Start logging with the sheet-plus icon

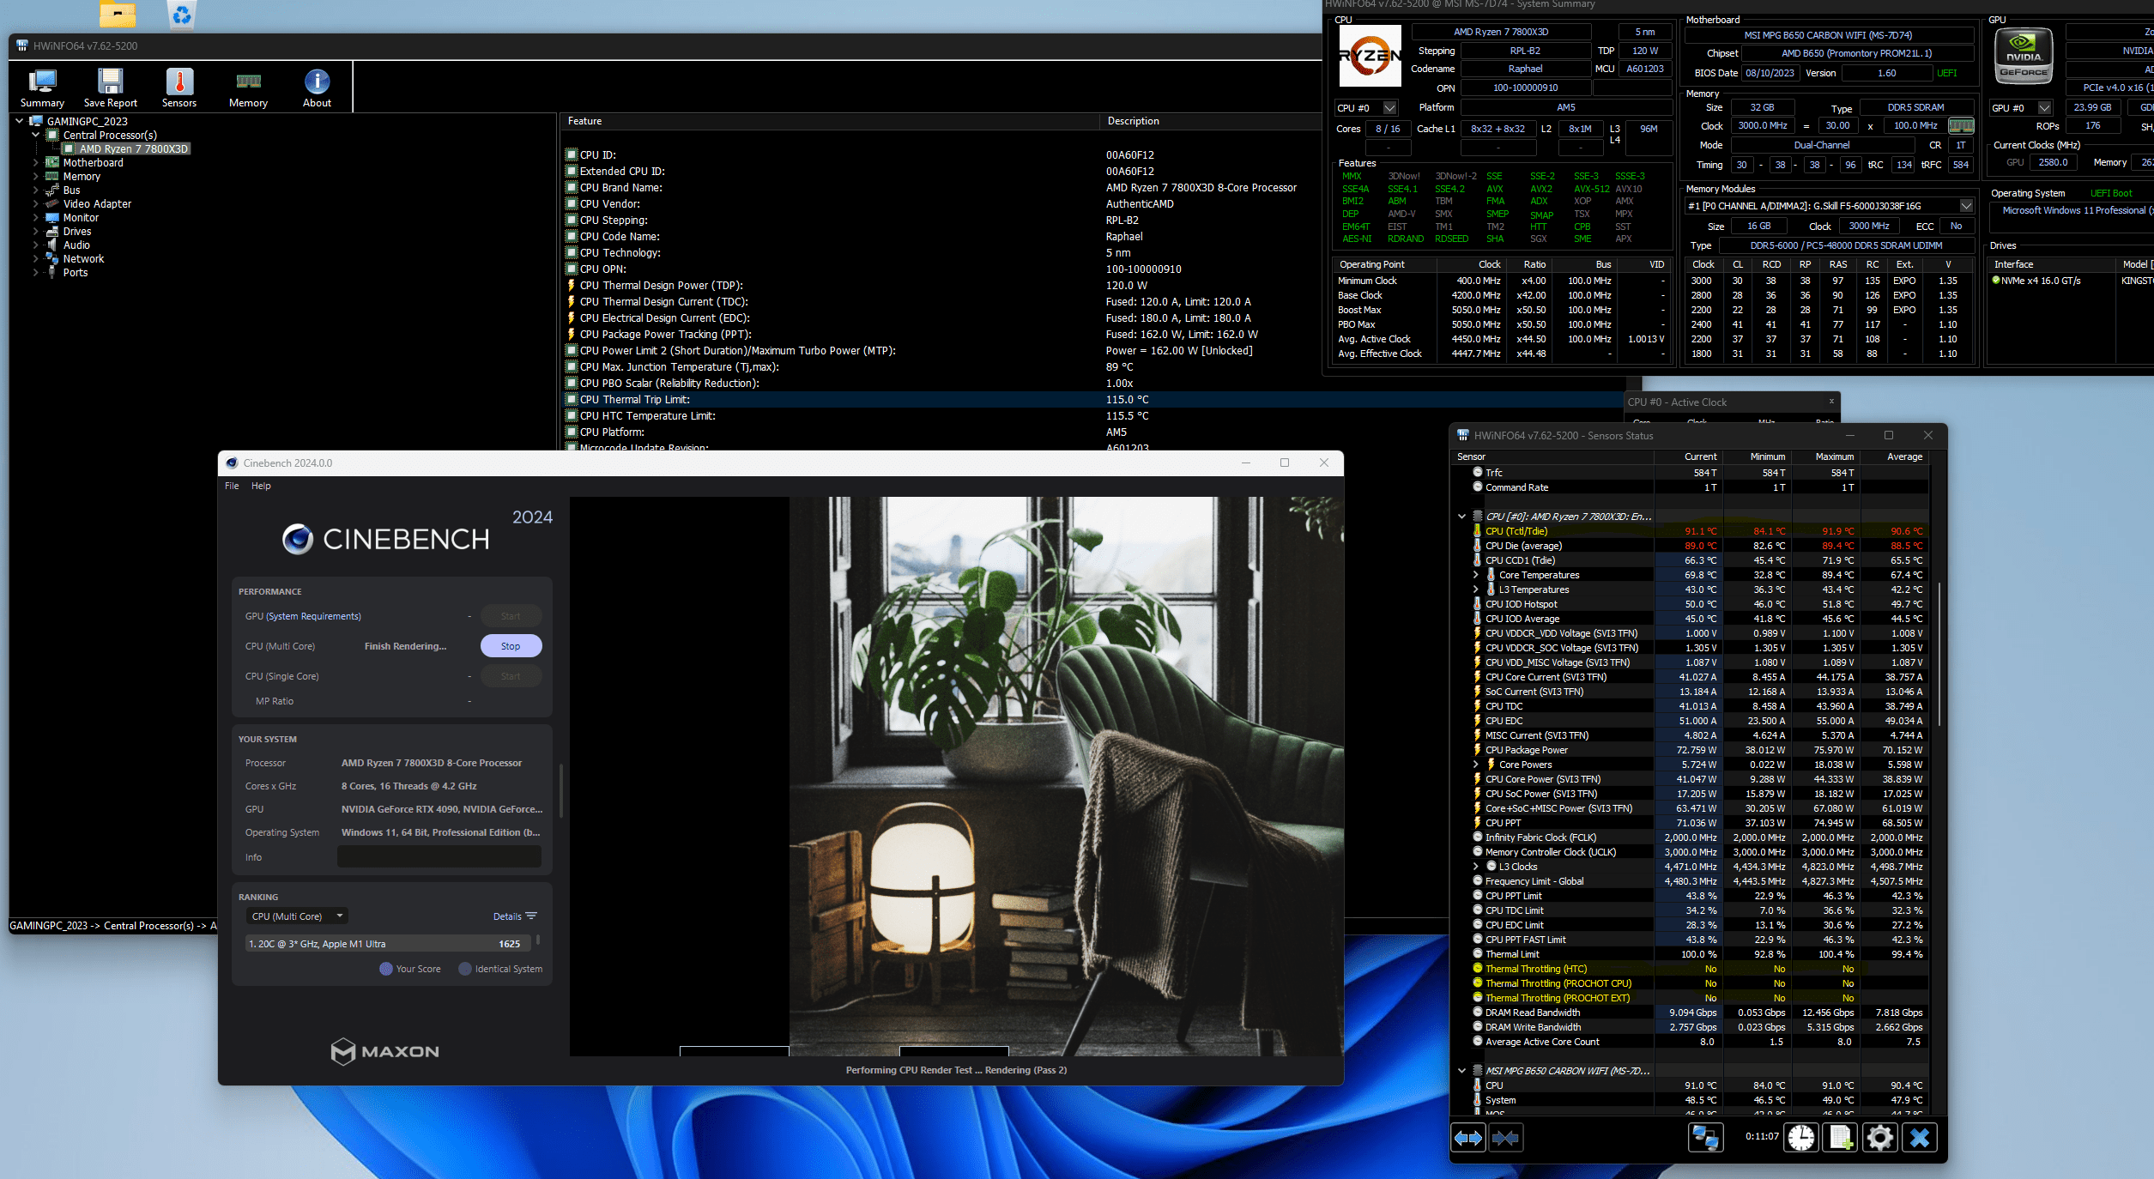click(x=1841, y=1138)
